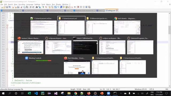
Task: Open the Macro menu
Action: [x=49, y=5]
